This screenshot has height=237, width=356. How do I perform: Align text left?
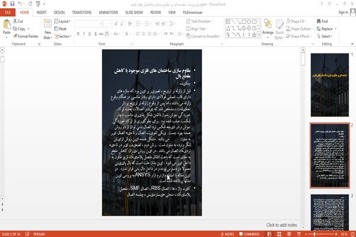(138, 34)
